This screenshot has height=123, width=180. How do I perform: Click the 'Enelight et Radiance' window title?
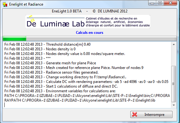[26, 4]
